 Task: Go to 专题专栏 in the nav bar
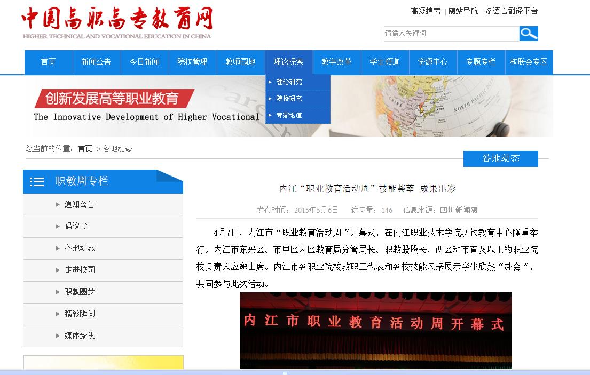pos(481,62)
